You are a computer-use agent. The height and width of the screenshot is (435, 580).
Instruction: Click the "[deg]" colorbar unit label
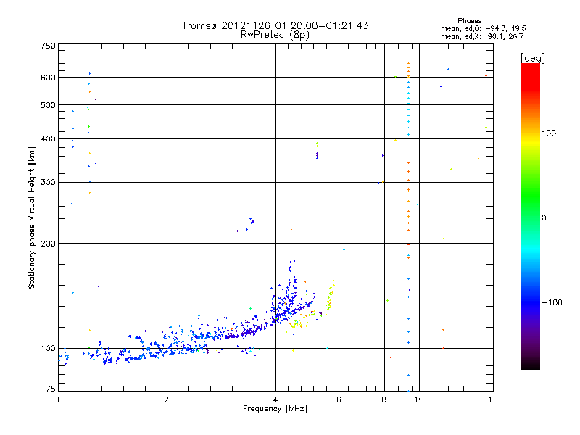(x=532, y=58)
